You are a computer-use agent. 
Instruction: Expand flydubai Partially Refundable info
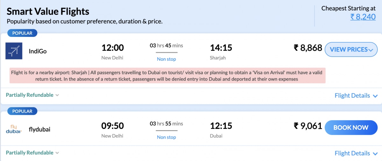pyautogui.click(x=32, y=153)
